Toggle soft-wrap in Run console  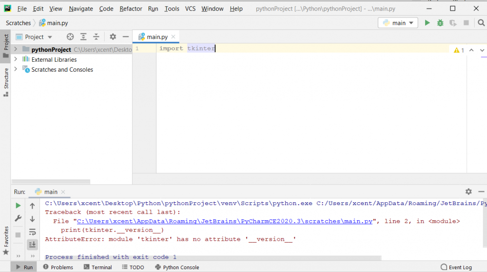coord(32,232)
